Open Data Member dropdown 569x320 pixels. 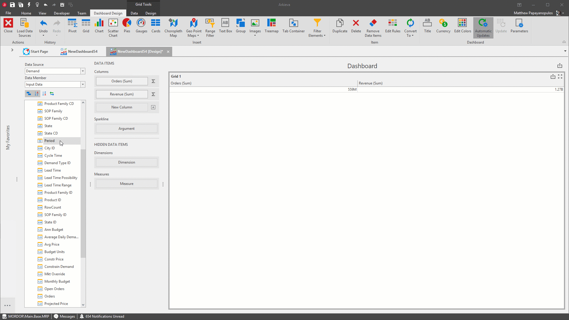(83, 84)
